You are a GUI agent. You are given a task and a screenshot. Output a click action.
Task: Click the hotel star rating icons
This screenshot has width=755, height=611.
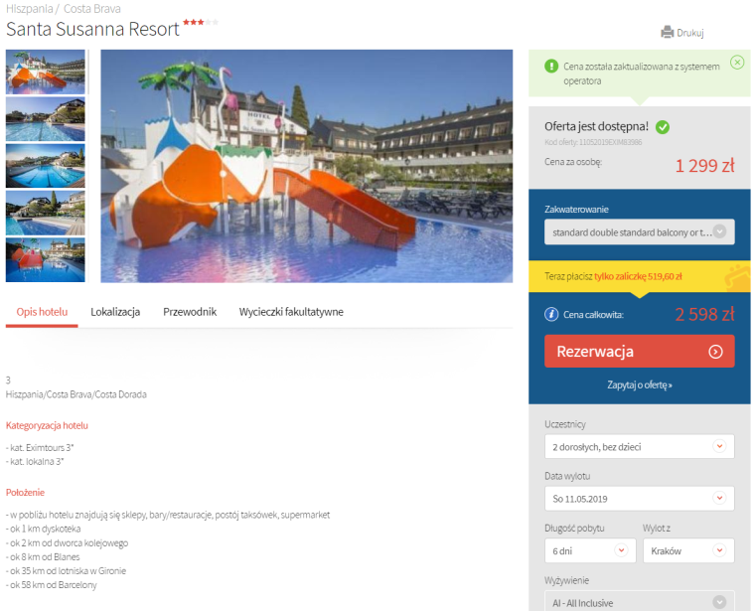click(201, 22)
